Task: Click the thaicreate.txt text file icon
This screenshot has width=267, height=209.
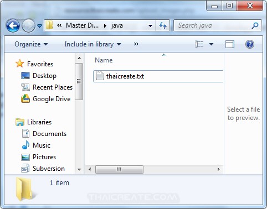Action: pyautogui.click(x=100, y=76)
